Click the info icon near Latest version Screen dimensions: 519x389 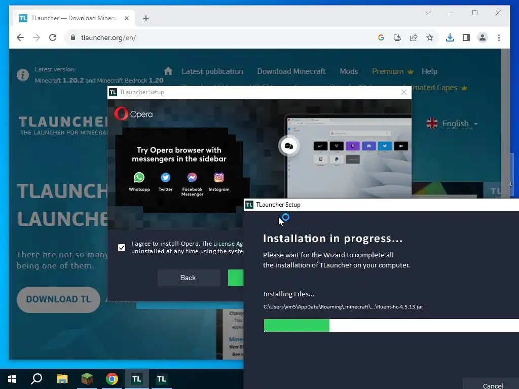coord(23,75)
